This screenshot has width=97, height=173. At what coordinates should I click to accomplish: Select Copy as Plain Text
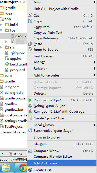62,32
